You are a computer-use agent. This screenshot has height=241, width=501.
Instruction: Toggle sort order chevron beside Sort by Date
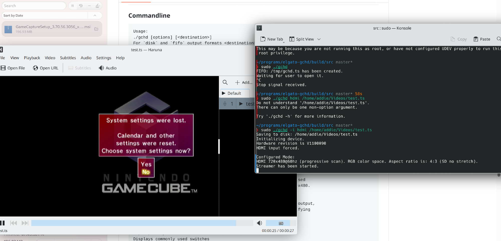[x=95, y=16]
